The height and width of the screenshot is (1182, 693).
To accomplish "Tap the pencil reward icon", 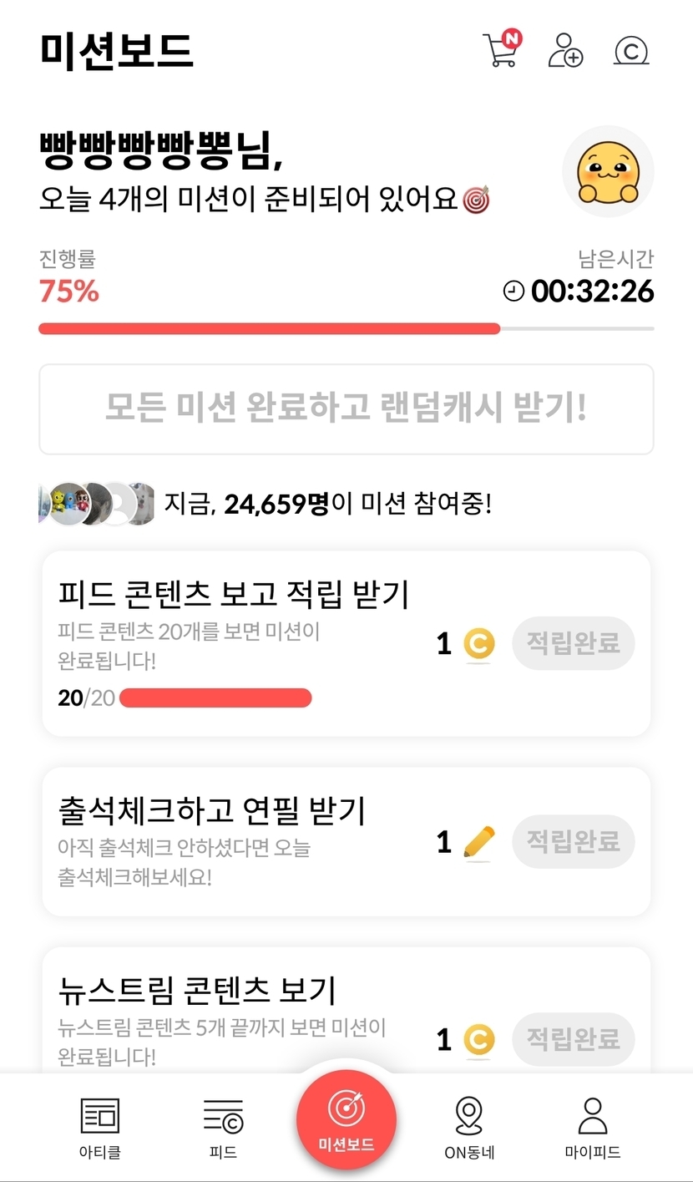I will pos(478,842).
